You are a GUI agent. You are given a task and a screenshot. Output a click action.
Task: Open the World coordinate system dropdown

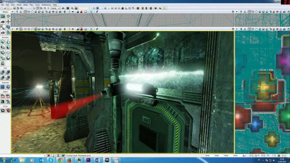coord(56,8)
